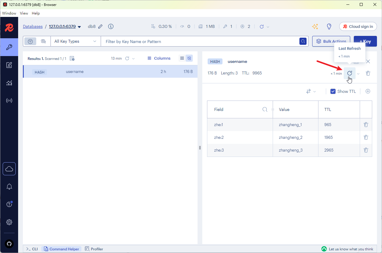Switch to Redis search index mode

tap(43, 42)
